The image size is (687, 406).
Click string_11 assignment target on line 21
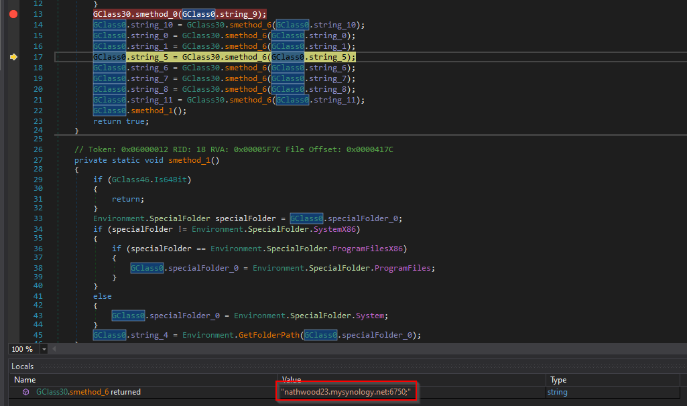[151, 100]
